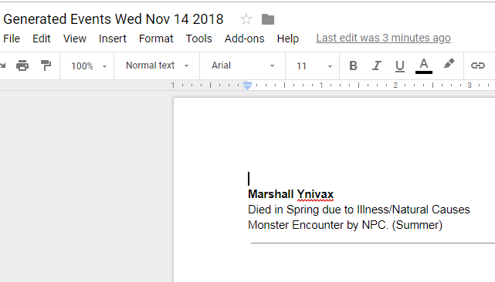Click the blue indent marker on ruler
This screenshot has width=495, height=282.
(247, 86)
